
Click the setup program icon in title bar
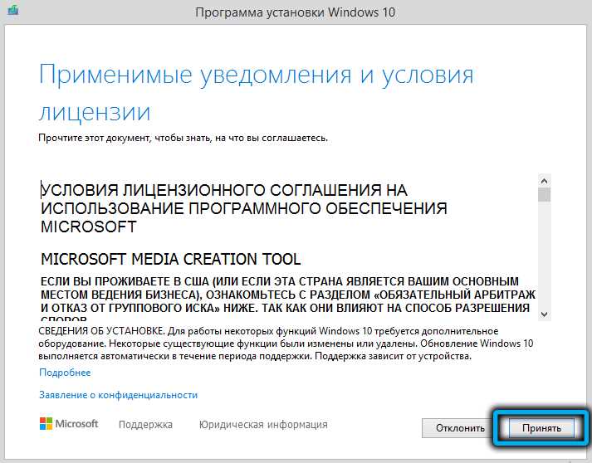(x=12, y=10)
